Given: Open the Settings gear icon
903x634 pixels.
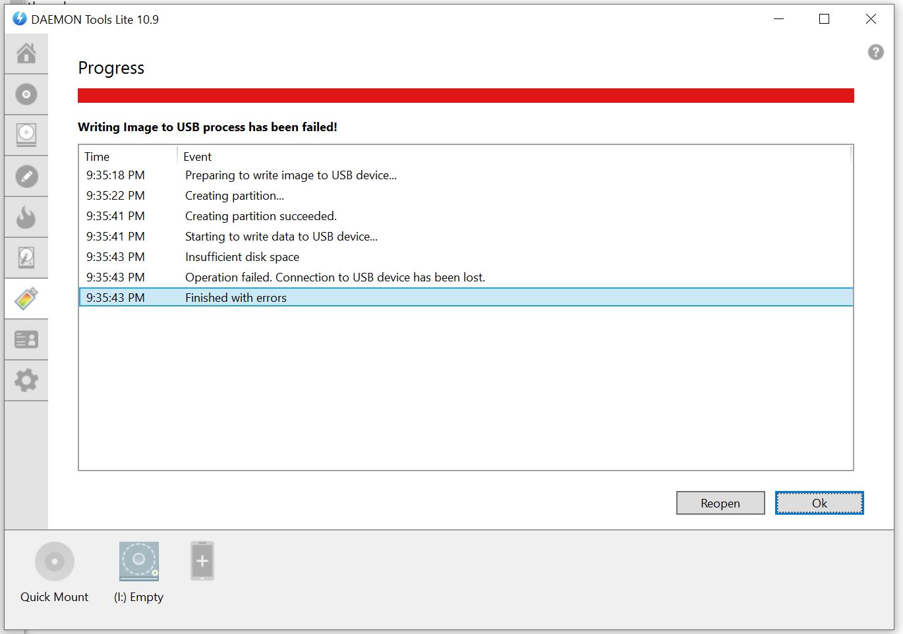Looking at the screenshot, I should [x=26, y=380].
